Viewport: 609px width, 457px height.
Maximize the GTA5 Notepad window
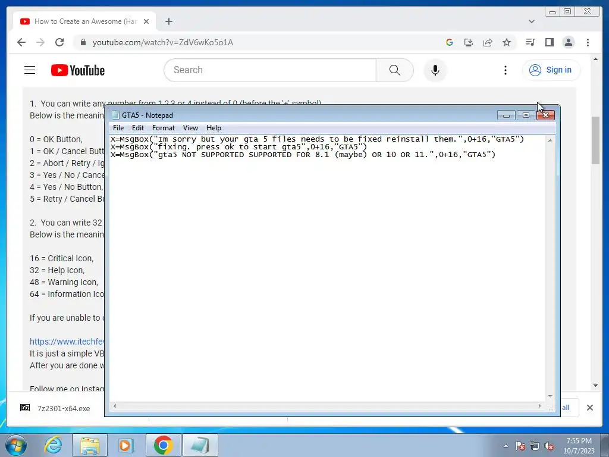click(526, 115)
